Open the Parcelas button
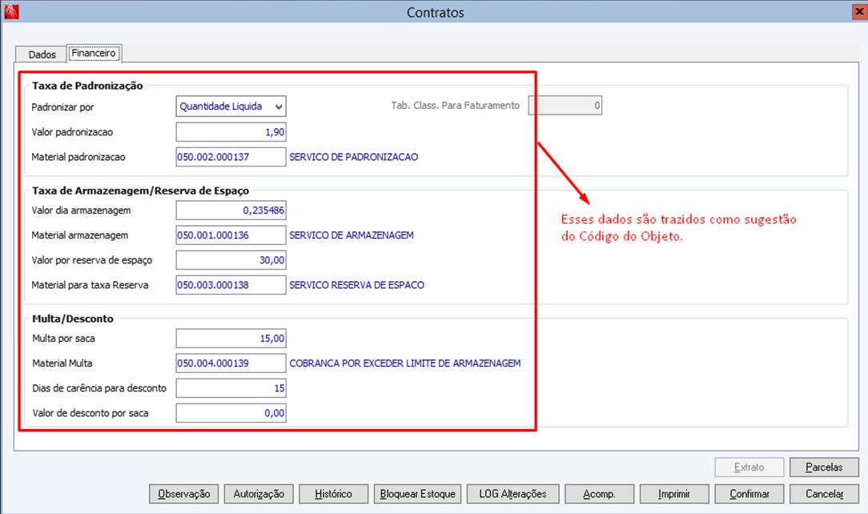Image resolution: width=868 pixels, height=514 pixels. click(824, 468)
